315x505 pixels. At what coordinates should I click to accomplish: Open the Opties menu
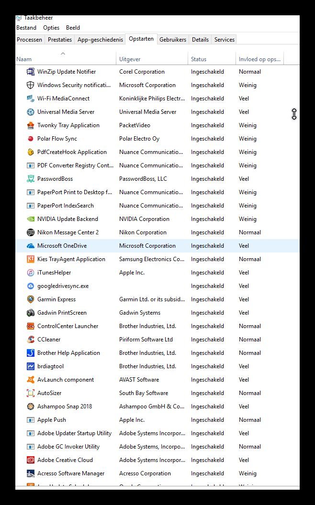click(51, 28)
